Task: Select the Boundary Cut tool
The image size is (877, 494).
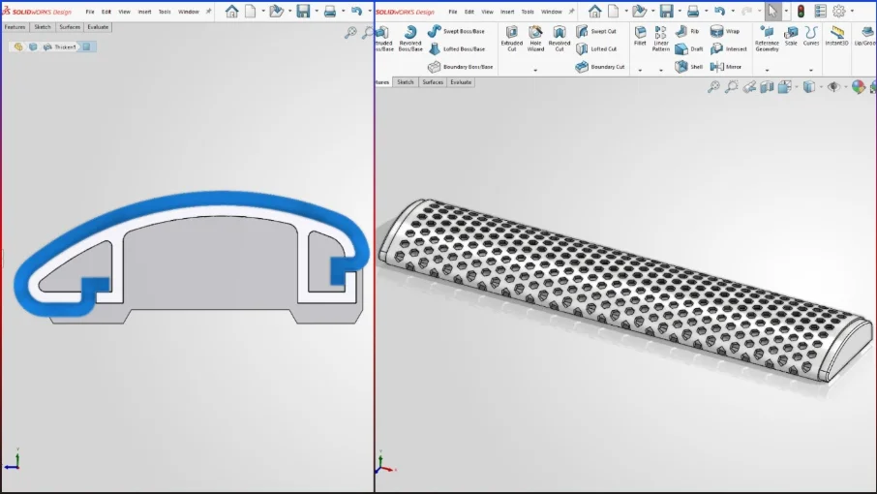Action: (x=599, y=67)
